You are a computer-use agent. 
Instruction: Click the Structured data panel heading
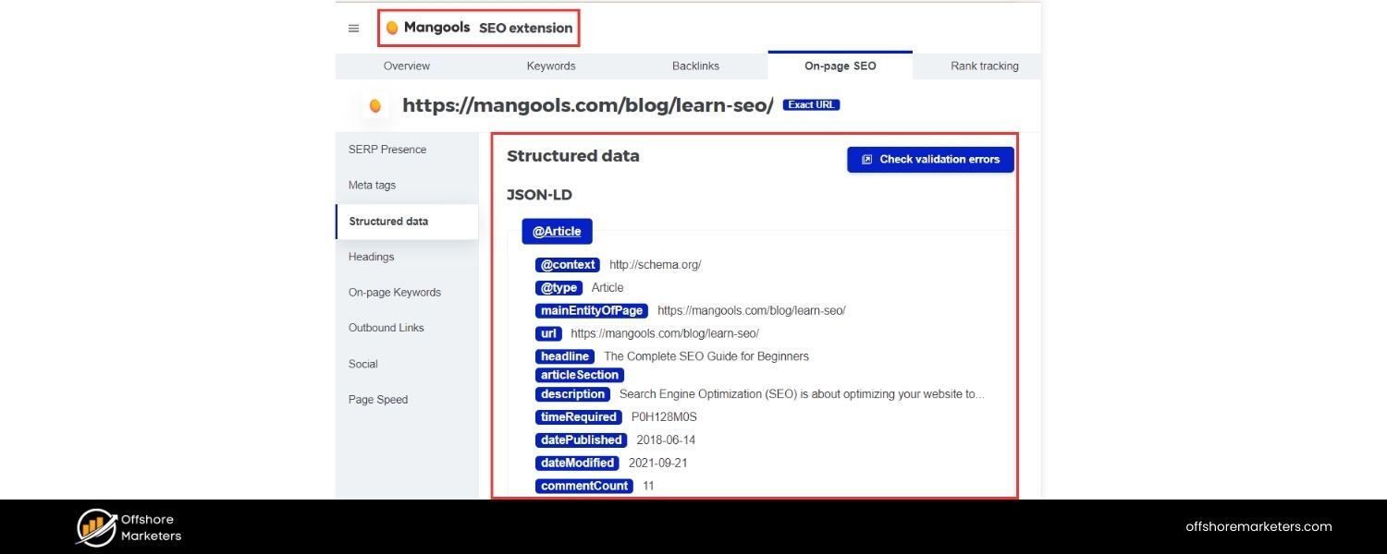coord(573,156)
